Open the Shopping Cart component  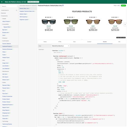6,113
